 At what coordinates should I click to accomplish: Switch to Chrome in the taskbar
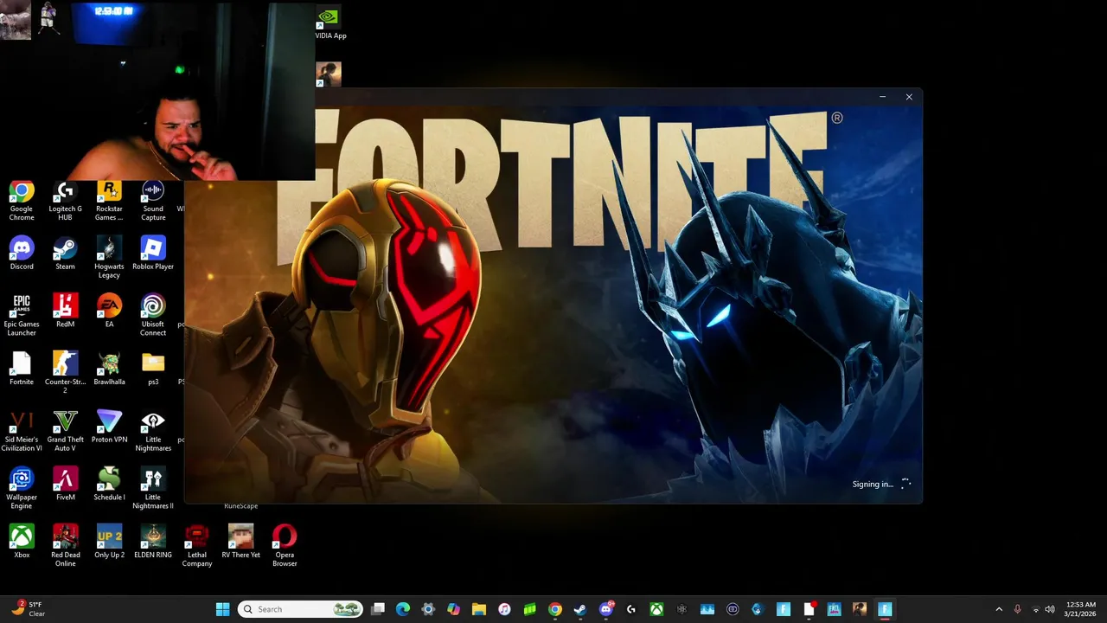pyautogui.click(x=555, y=609)
